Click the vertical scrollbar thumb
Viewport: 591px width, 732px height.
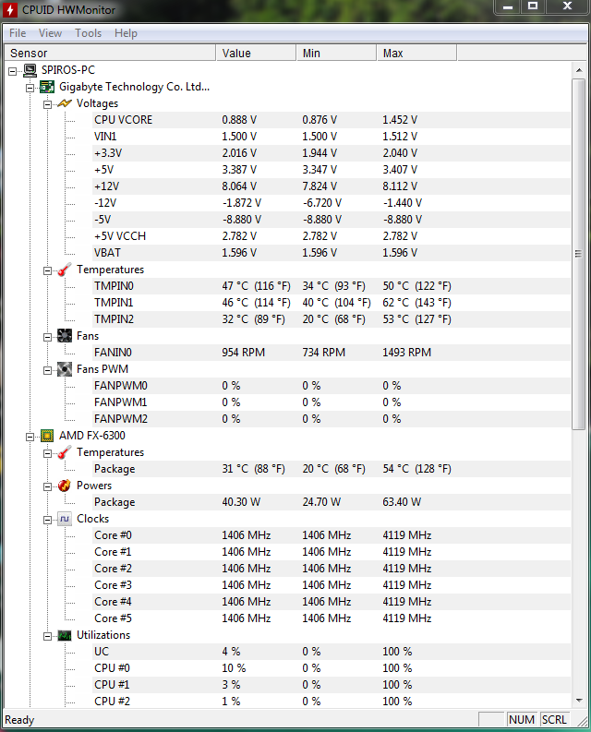click(x=579, y=254)
